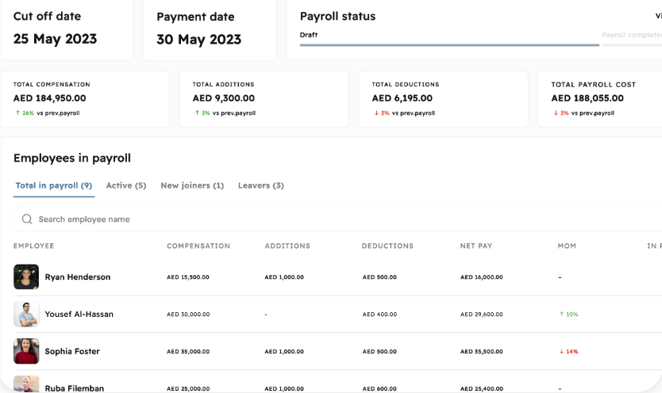
Task: Click Sophia Foster's 14% MOM decrease
Action: coord(568,351)
